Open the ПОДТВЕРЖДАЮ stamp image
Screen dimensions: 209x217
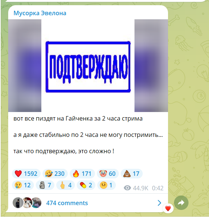click(88, 66)
